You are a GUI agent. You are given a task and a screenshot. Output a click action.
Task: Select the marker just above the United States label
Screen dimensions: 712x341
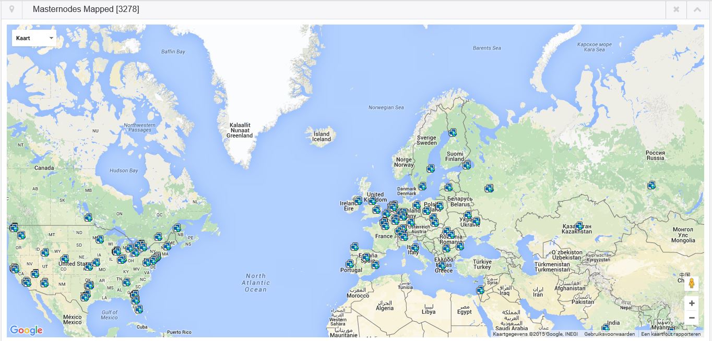pyautogui.click(x=64, y=259)
